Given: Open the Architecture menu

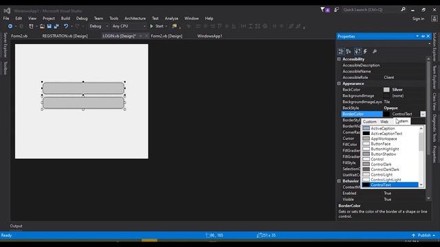Looking at the screenshot, I should click(x=135, y=19).
